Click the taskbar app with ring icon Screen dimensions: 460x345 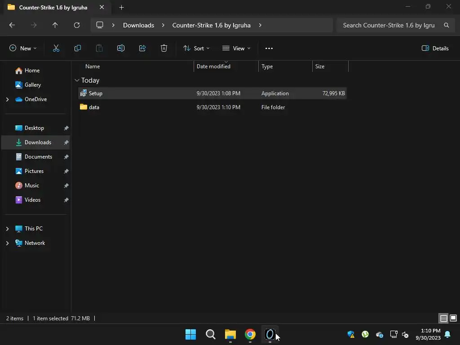(270, 334)
